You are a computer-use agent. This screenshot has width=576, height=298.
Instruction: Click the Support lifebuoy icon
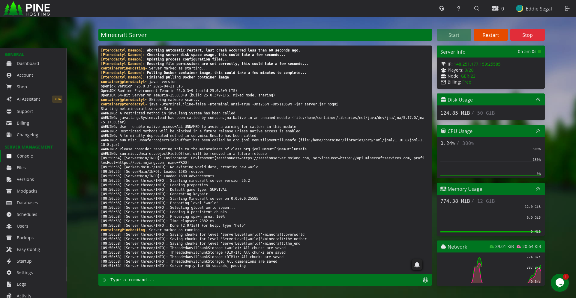pyautogui.click(x=9, y=111)
